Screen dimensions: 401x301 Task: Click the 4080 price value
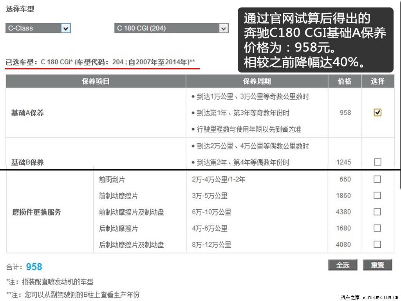coord(343,245)
